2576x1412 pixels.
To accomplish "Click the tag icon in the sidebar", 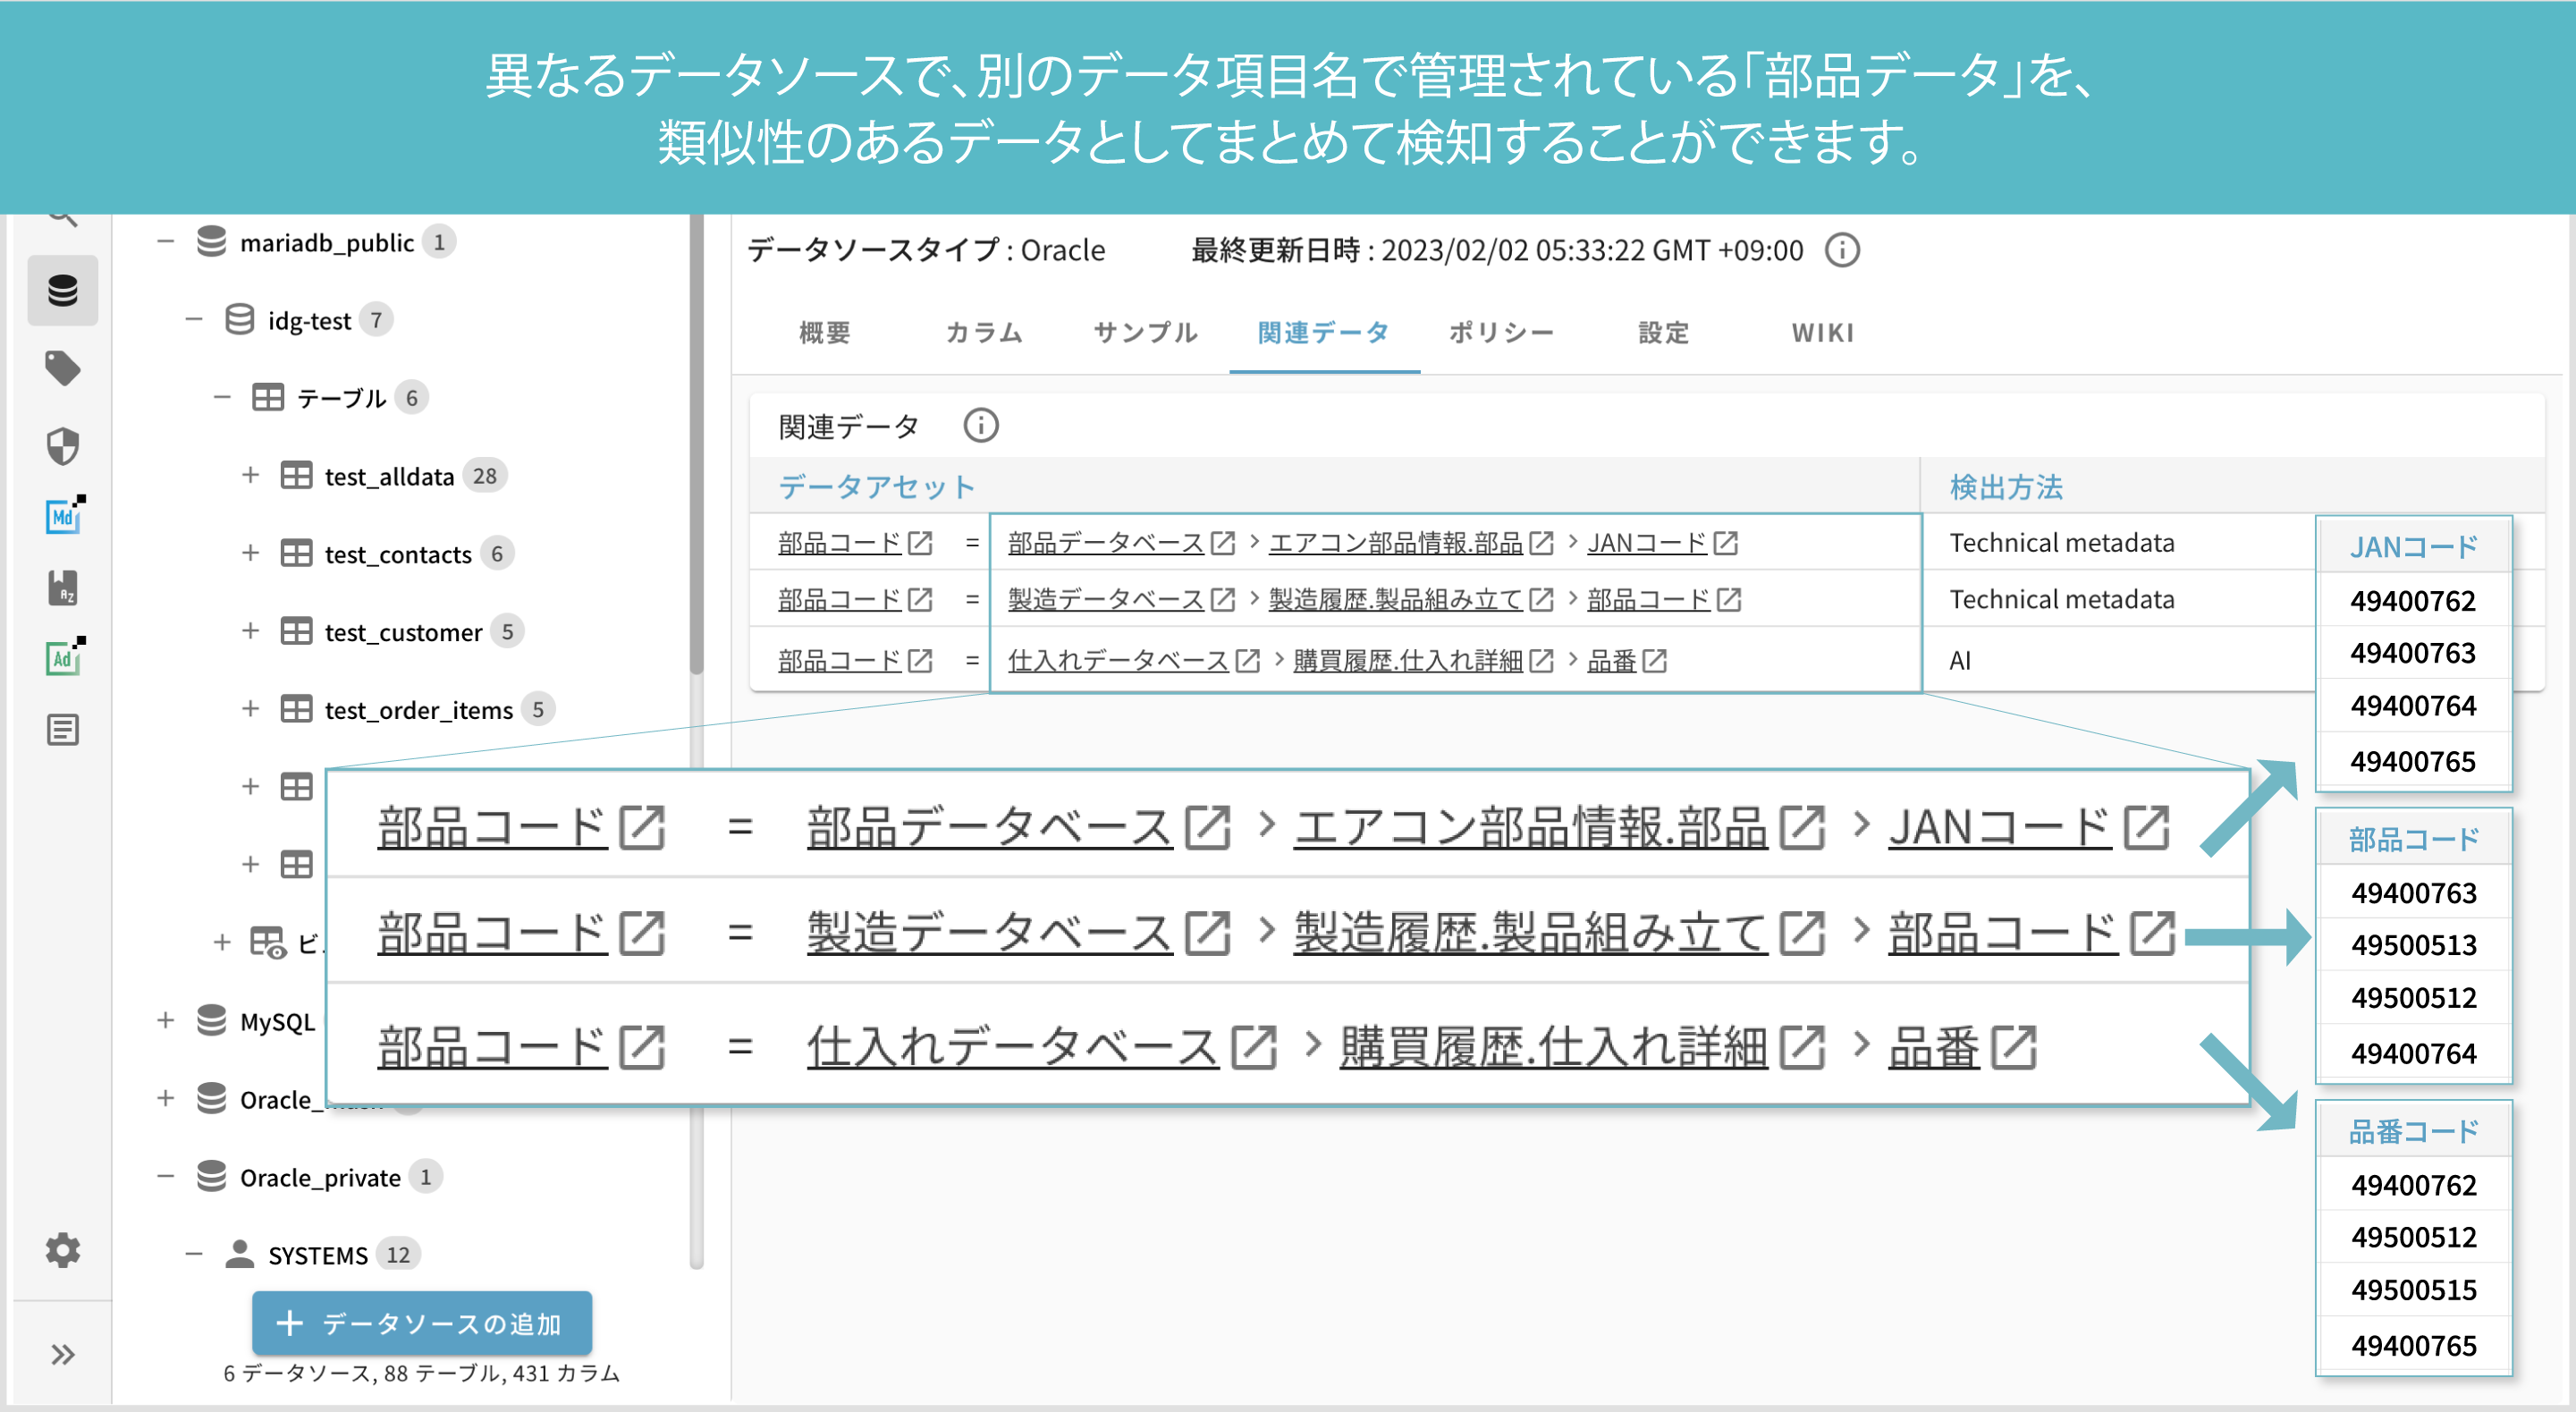I will click(62, 368).
